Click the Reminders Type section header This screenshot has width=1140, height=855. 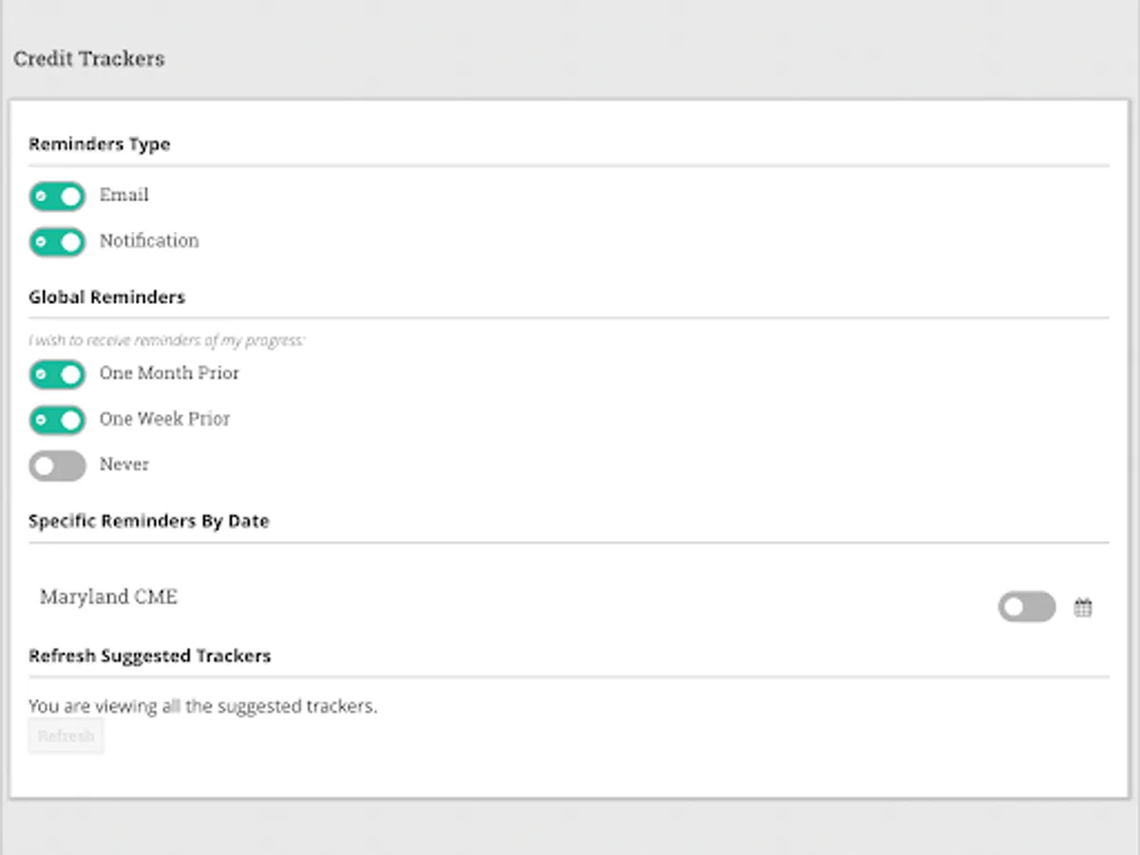click(99, 144)
